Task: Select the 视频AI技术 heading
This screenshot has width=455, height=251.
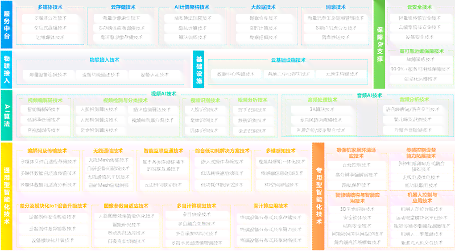Action: [163, 94]
